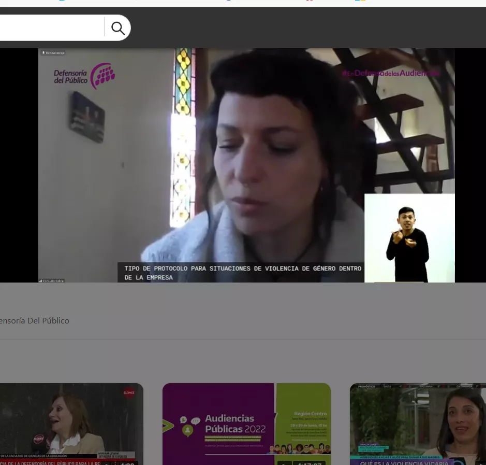Click the magnifying glass search icon
The height and width of the screenshot is (465, 486).
coord(118,28)
